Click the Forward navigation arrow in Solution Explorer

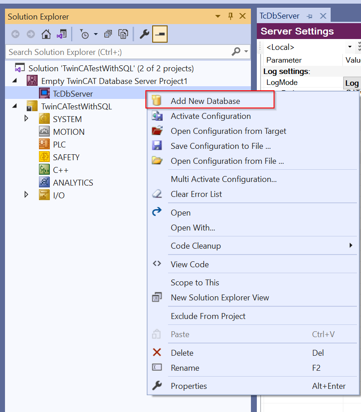31,34
